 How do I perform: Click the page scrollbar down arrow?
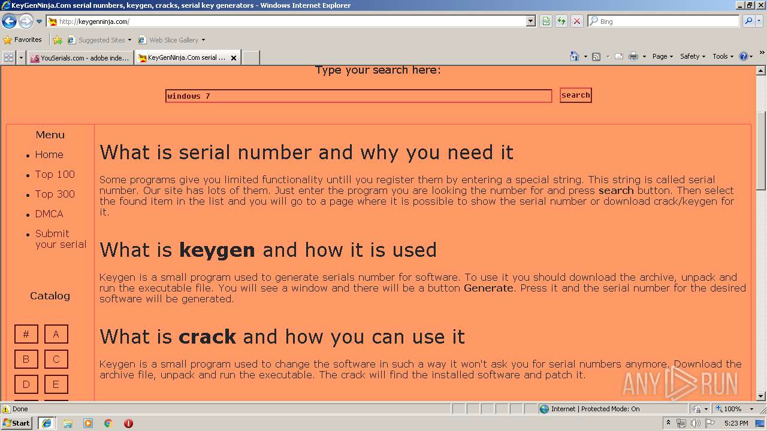(x=761, y=396)
